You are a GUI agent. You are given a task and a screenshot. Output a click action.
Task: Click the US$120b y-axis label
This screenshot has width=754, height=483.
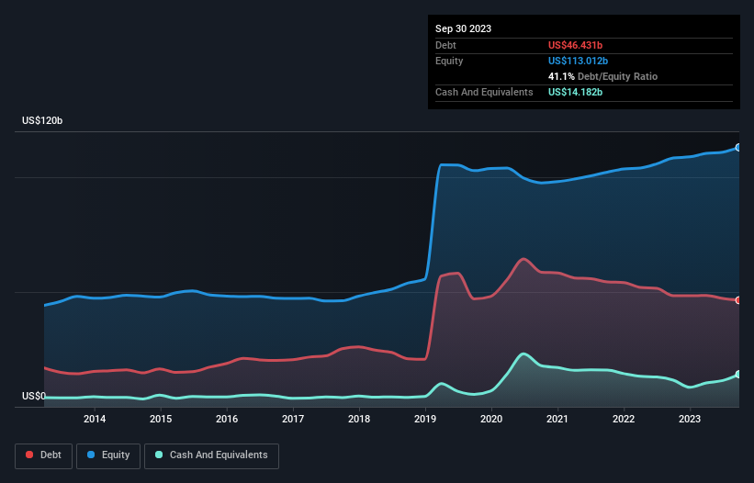pyautogui.click(x=42, y=120)
